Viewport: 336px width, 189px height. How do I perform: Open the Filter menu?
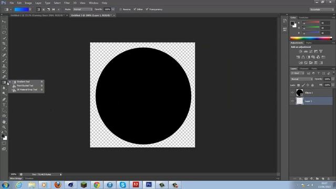(67, 3)
